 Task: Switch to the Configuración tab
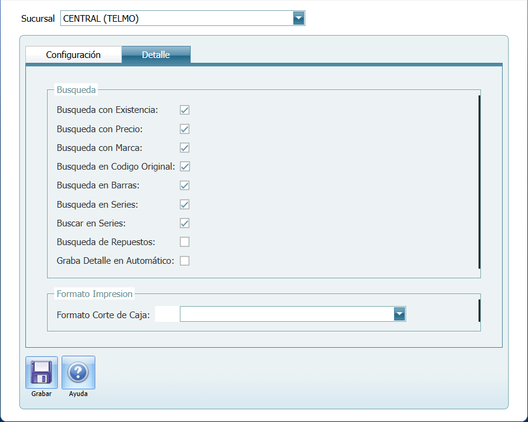pos(73,55)
